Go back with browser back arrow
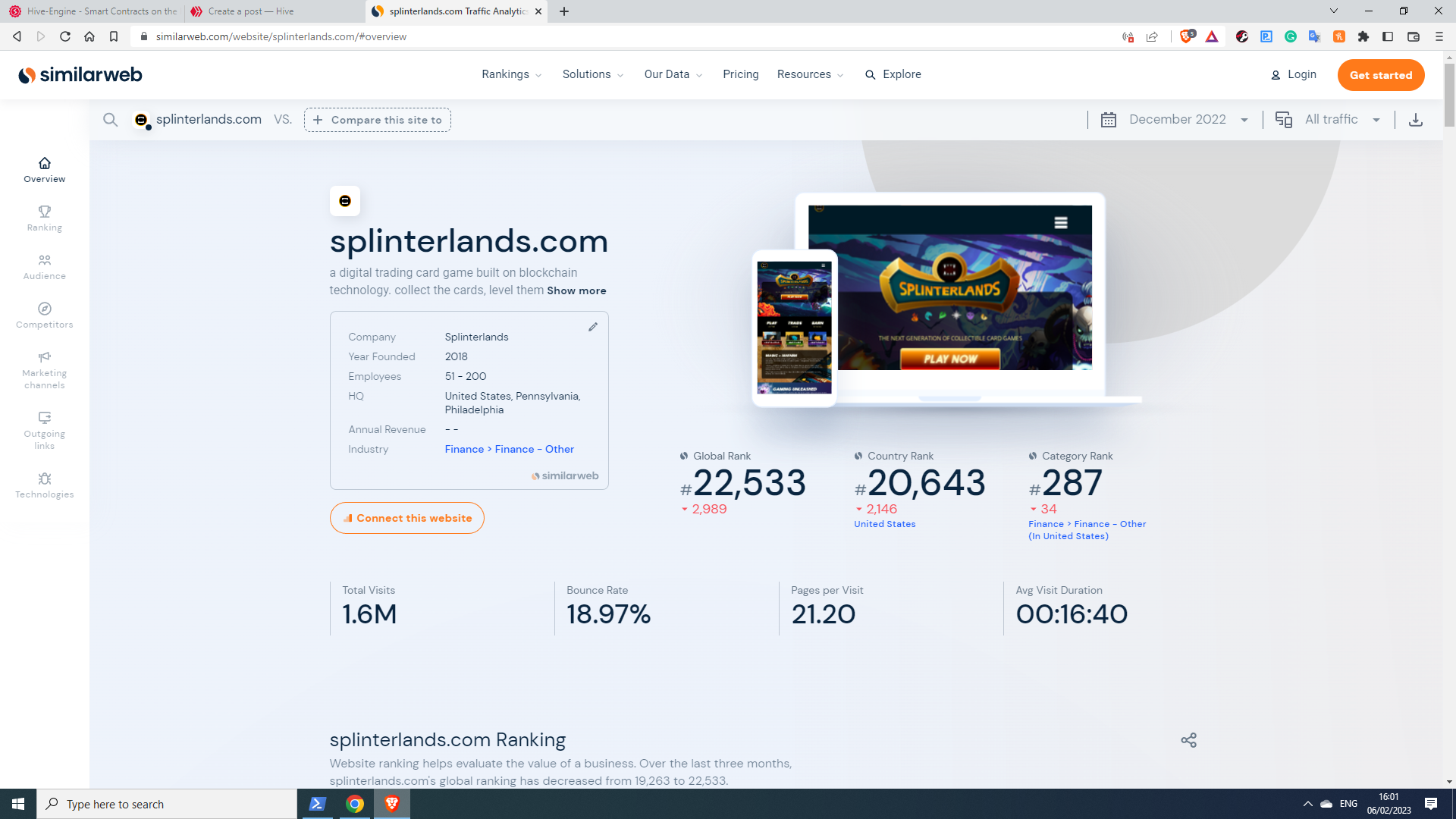1456x819 pixels. point(17,36)
